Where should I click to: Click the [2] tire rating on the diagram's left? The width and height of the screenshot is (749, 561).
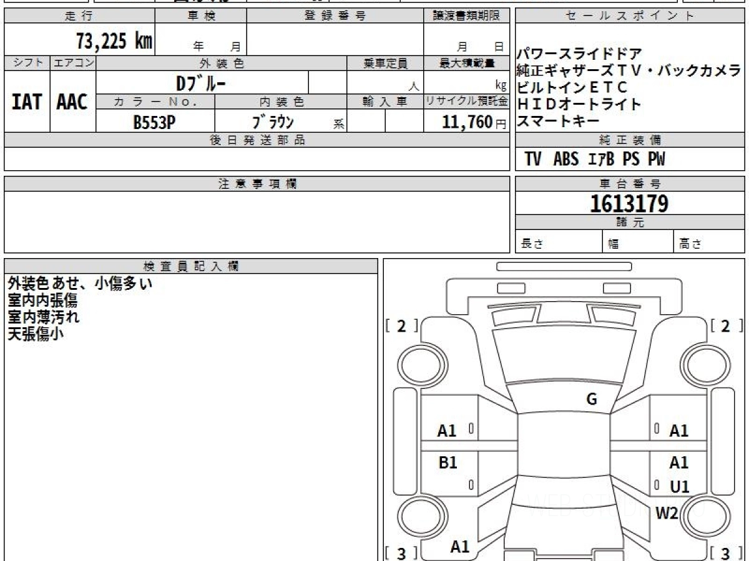pos(402,326)
